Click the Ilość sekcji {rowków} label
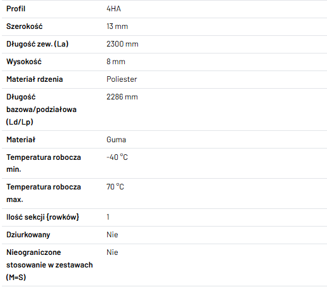 click(43, 217)
